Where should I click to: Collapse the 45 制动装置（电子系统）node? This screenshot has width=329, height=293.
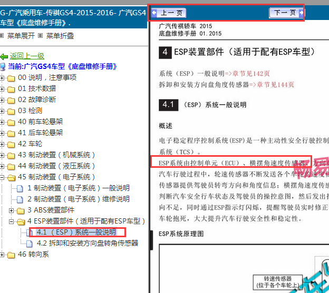pos(2,177)
